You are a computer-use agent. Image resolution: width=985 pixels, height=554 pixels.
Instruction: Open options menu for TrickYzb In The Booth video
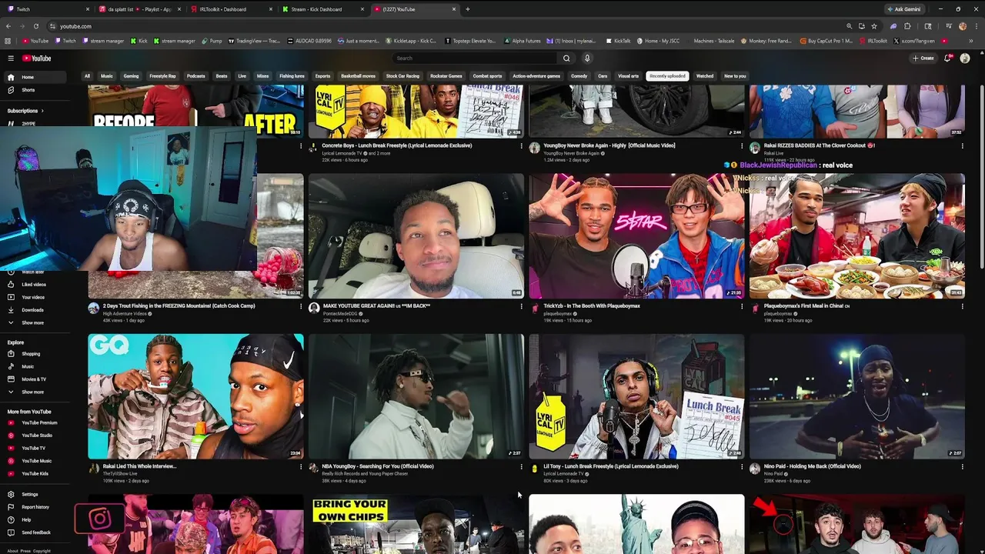click(x=742, y=306)
